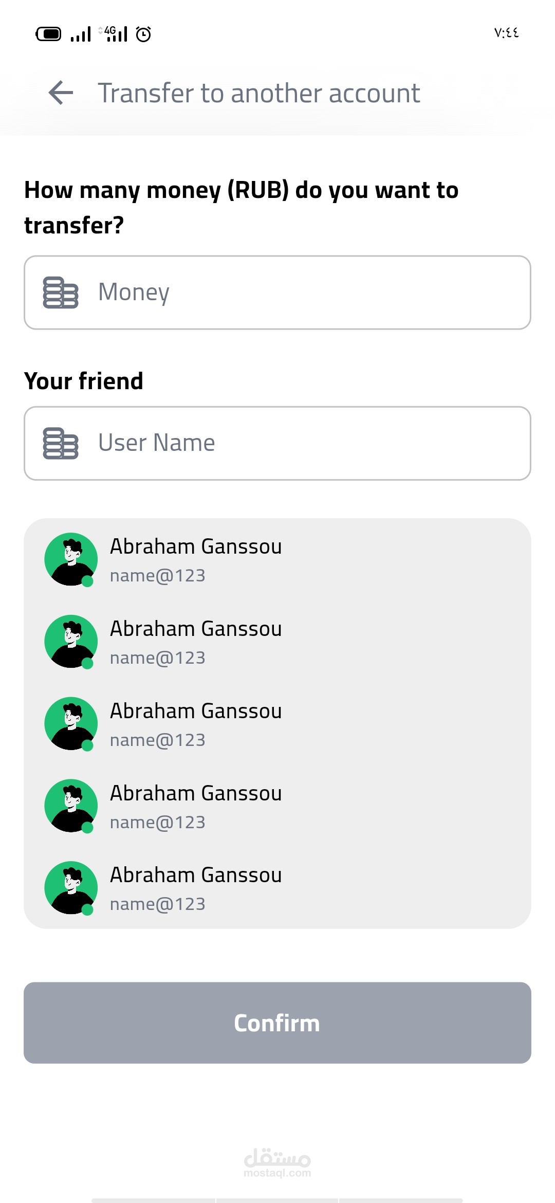
Task: Select first Abraham Ganssou name text
Action: pos(196,546)
